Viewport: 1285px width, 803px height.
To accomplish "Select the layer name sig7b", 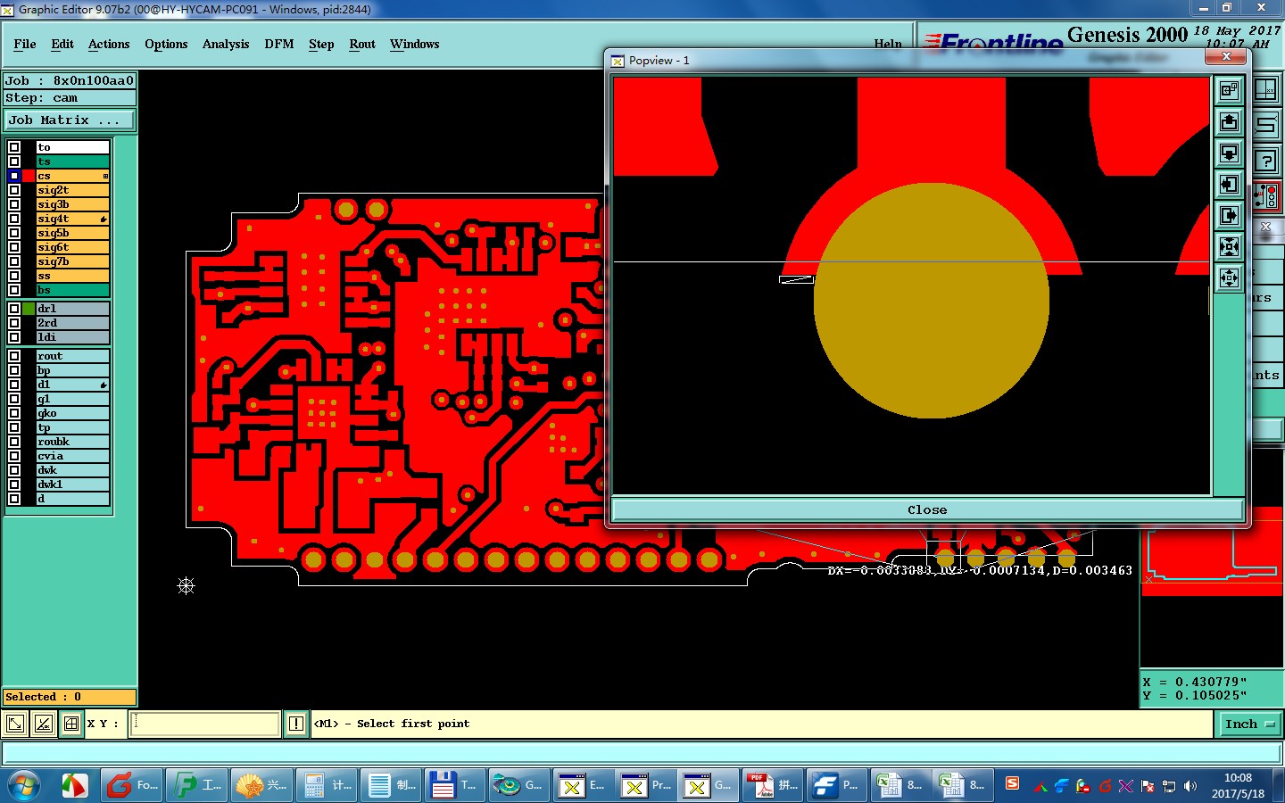I will (72, 261).
